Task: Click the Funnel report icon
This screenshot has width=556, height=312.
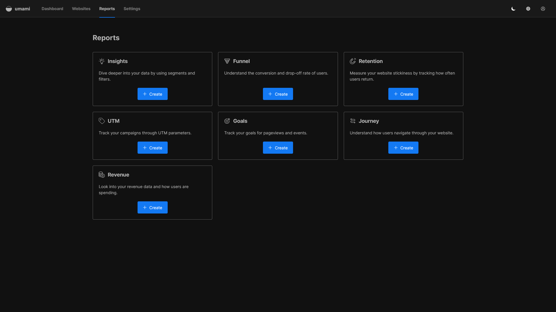Action: pyautogui.click(x=227, y=61)
